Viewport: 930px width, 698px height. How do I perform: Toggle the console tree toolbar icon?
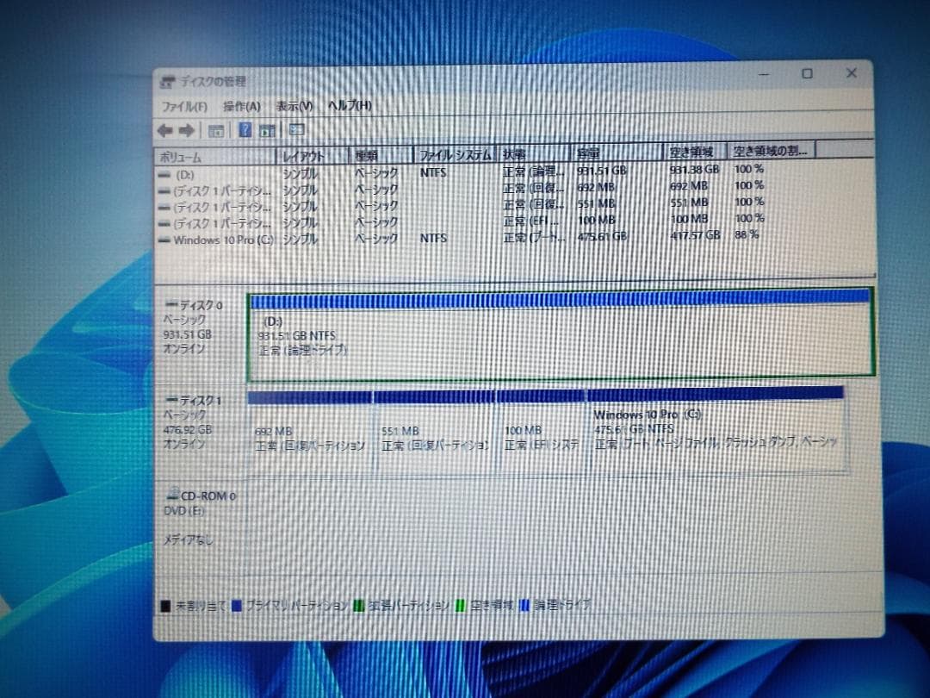[x=216, y=130]
